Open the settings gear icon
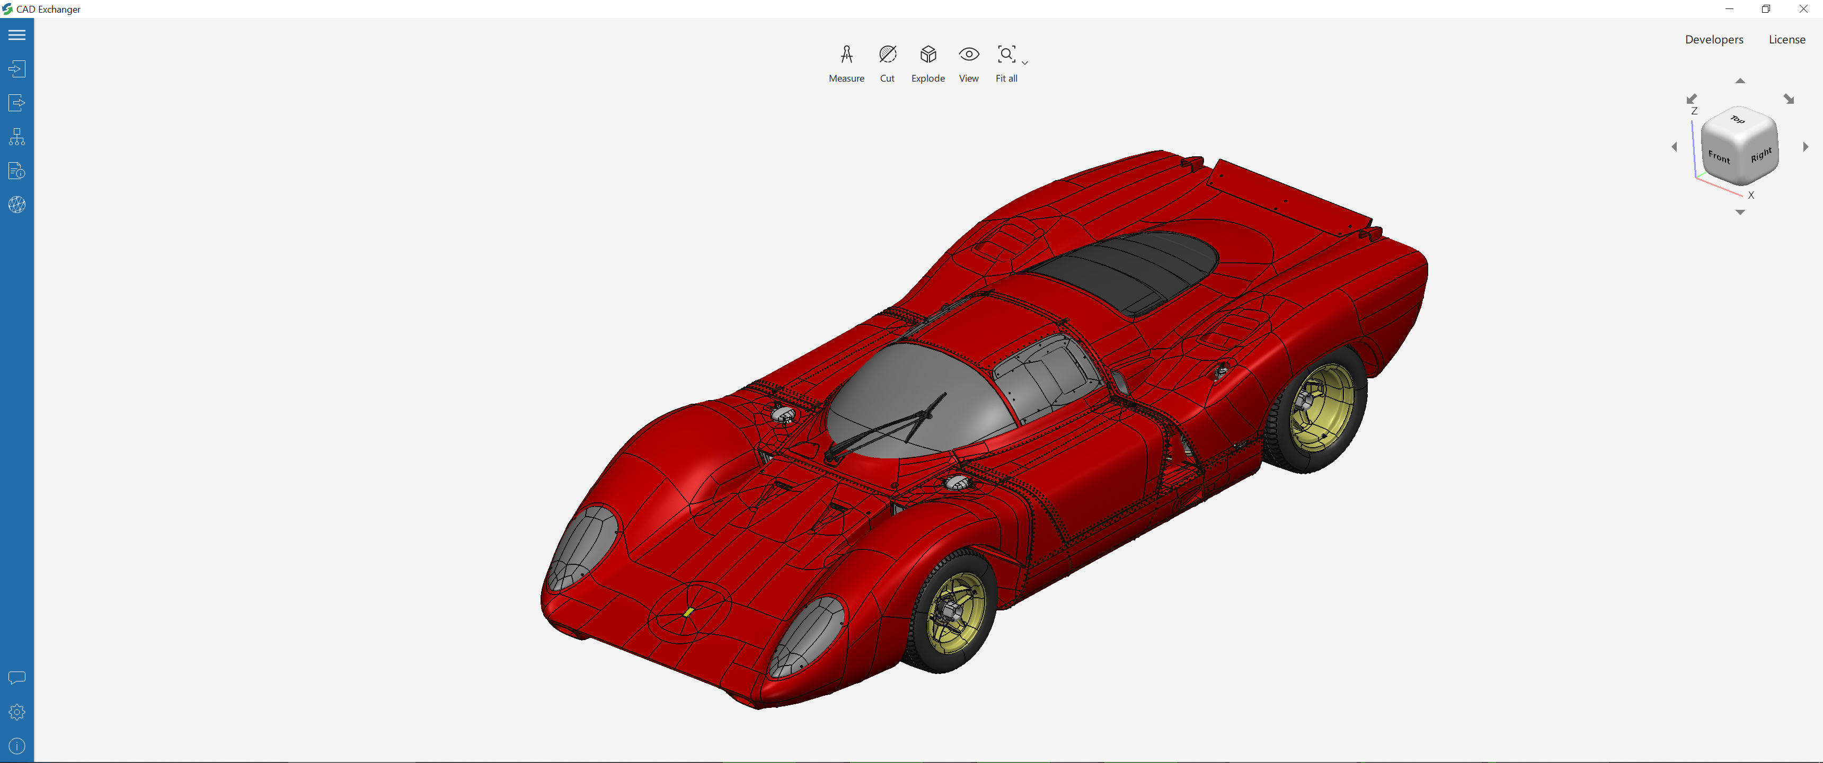This screenshot has height=763, width=1823. point(17,711)
